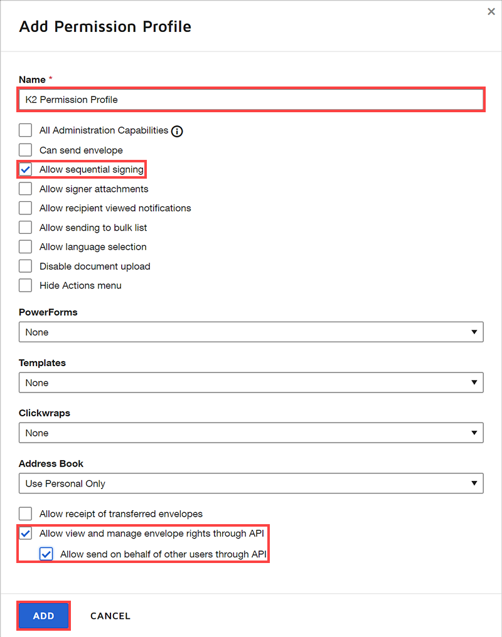Click into the Name text field
Image resolution: width=502 pixels, height=637 pixels.
tap(251, 100)
